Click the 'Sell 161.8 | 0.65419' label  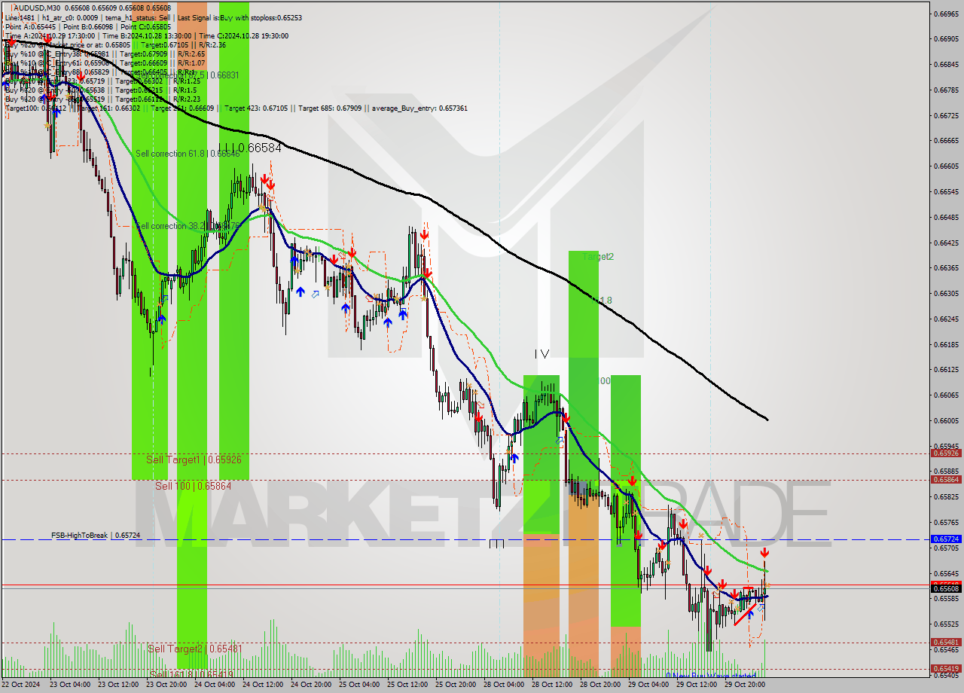tap(191, 674)
